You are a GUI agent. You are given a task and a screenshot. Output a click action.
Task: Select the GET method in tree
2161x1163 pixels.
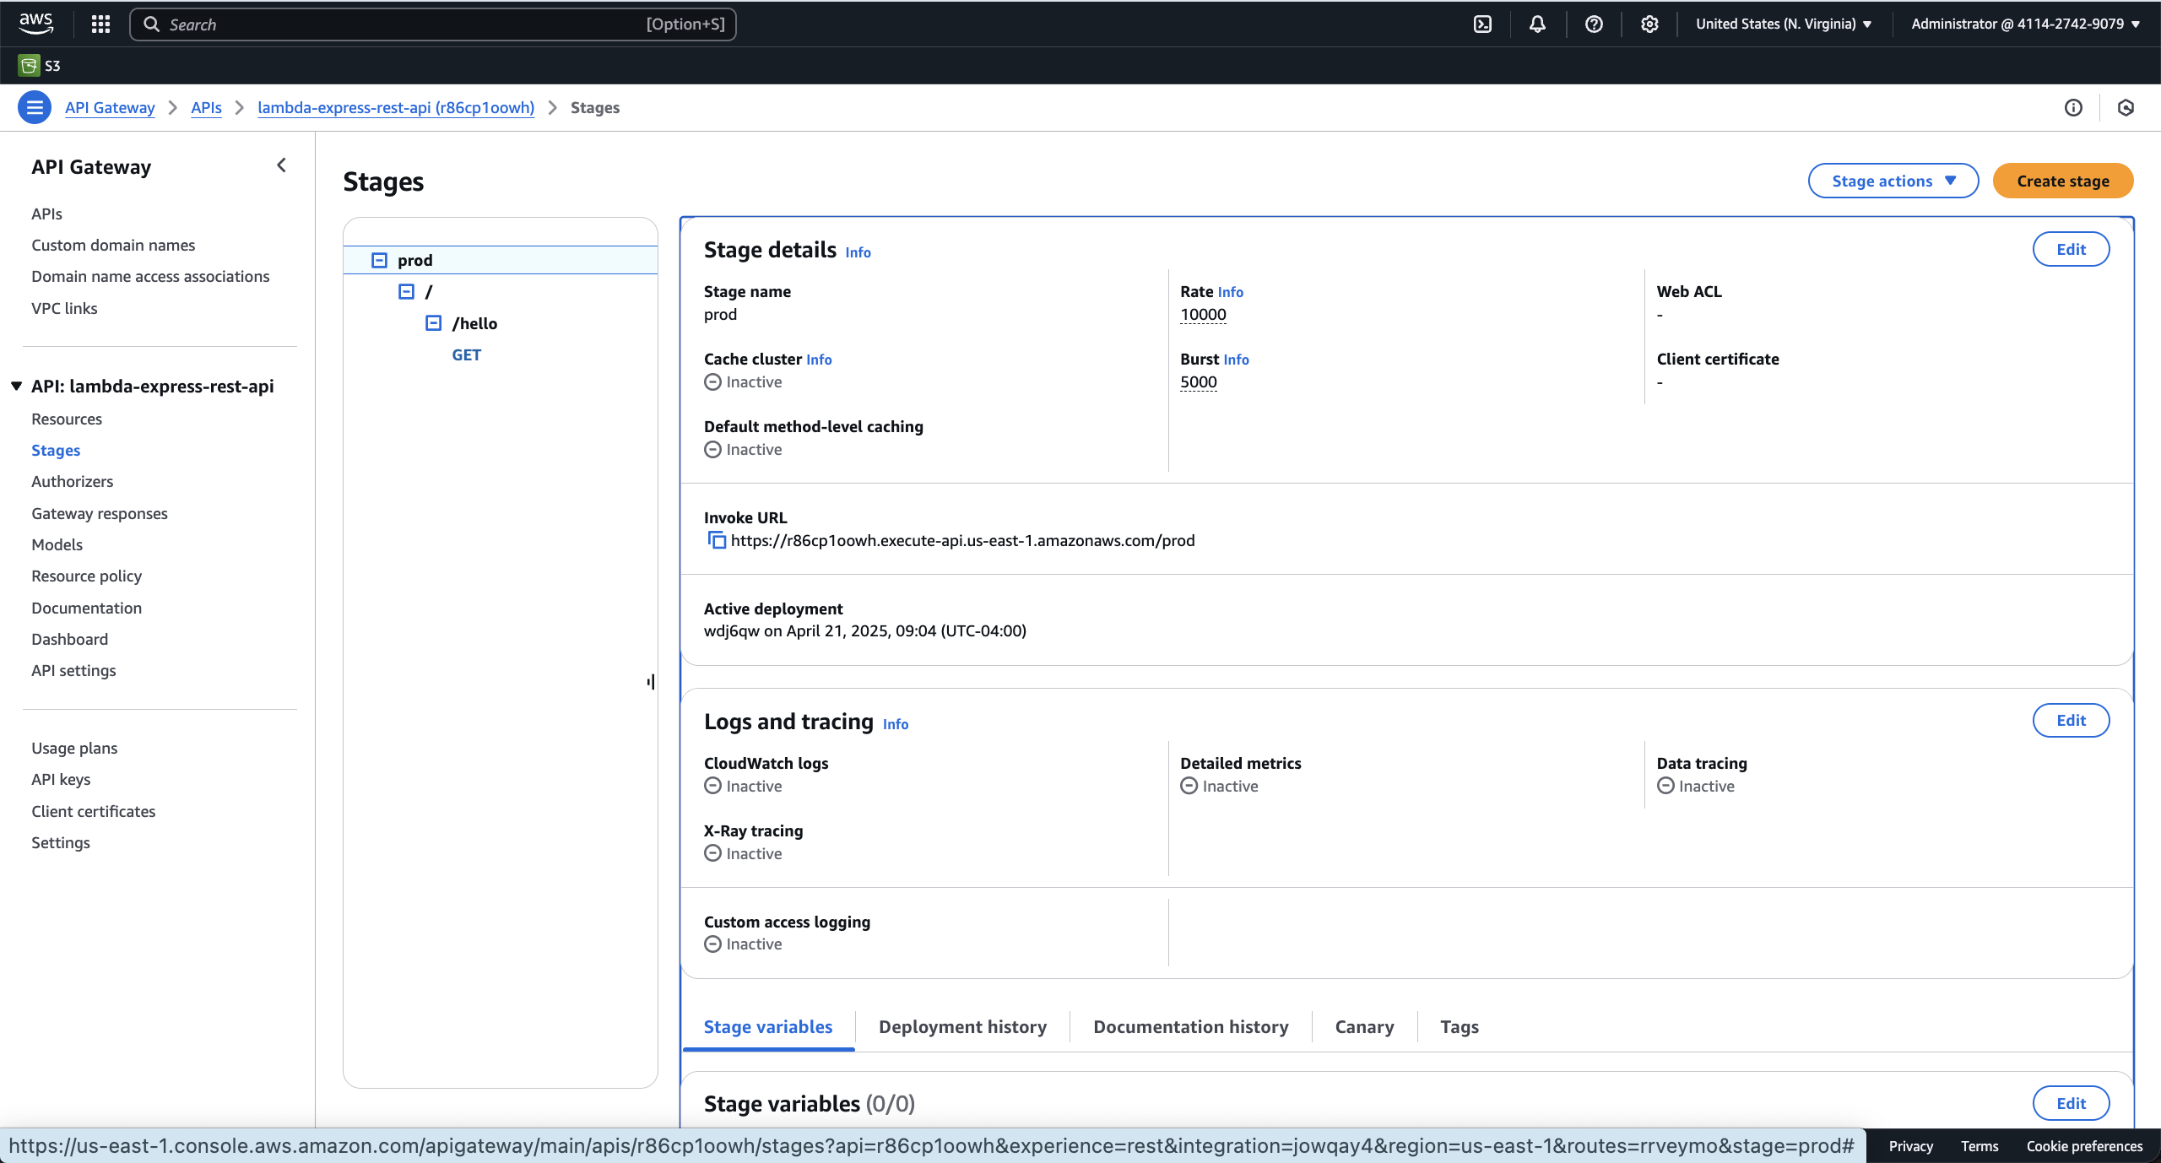click(x=466, y=354)
